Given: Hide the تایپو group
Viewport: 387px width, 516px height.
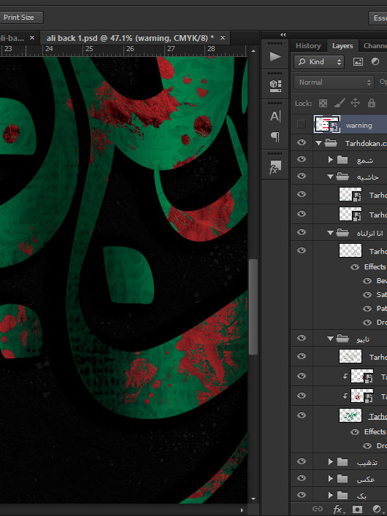Looking at the screenshot, I should pos(302,338).
